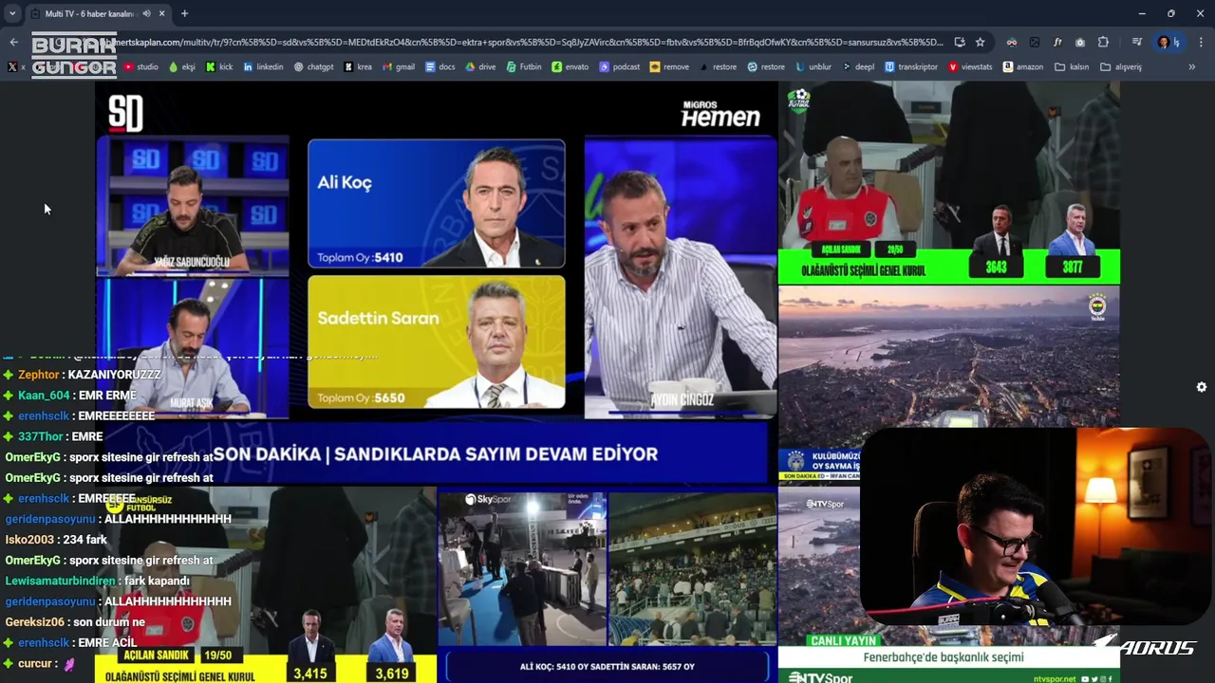Open the multi TV settings gear
The image size is (1215, 683).
coord(1202,387)
